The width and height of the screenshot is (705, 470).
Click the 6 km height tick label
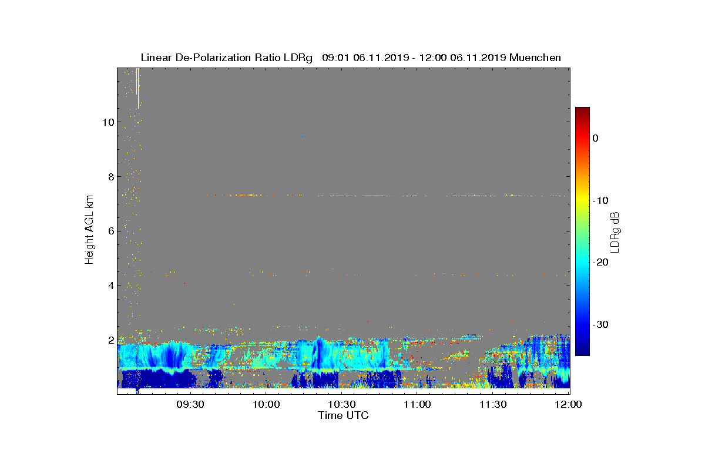110,231
